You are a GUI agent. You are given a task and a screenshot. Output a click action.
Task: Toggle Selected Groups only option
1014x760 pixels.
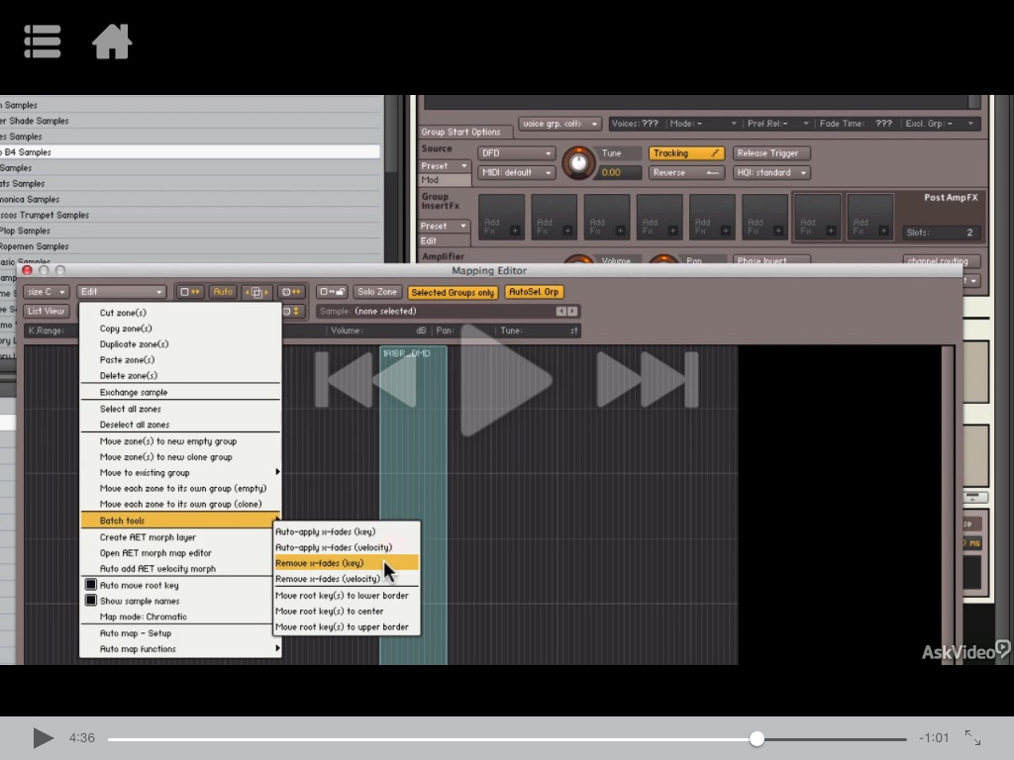(x=452, y=292)
